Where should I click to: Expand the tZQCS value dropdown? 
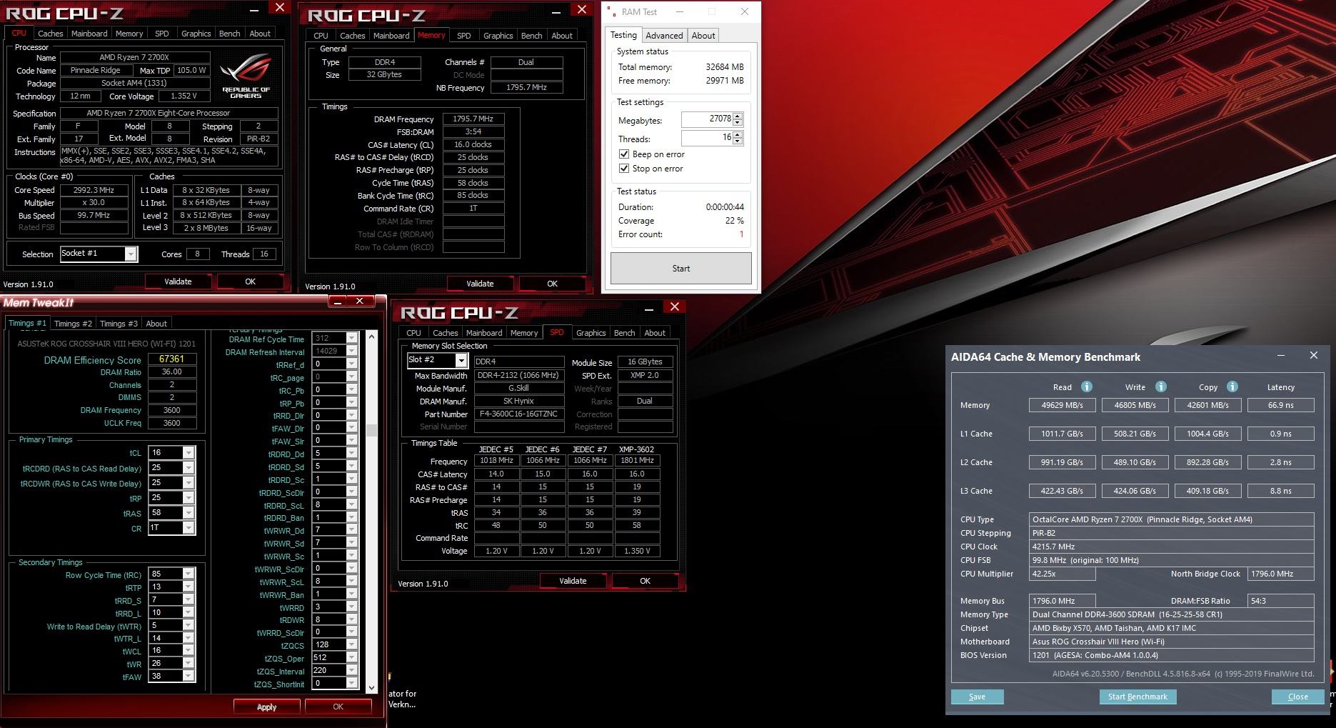[352, 644]
